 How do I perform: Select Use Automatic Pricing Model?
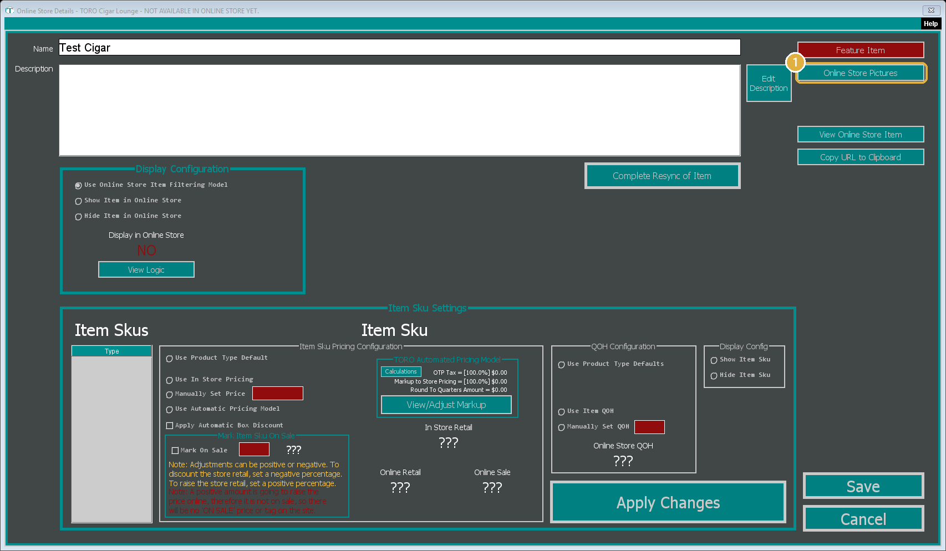coord(223,409)
